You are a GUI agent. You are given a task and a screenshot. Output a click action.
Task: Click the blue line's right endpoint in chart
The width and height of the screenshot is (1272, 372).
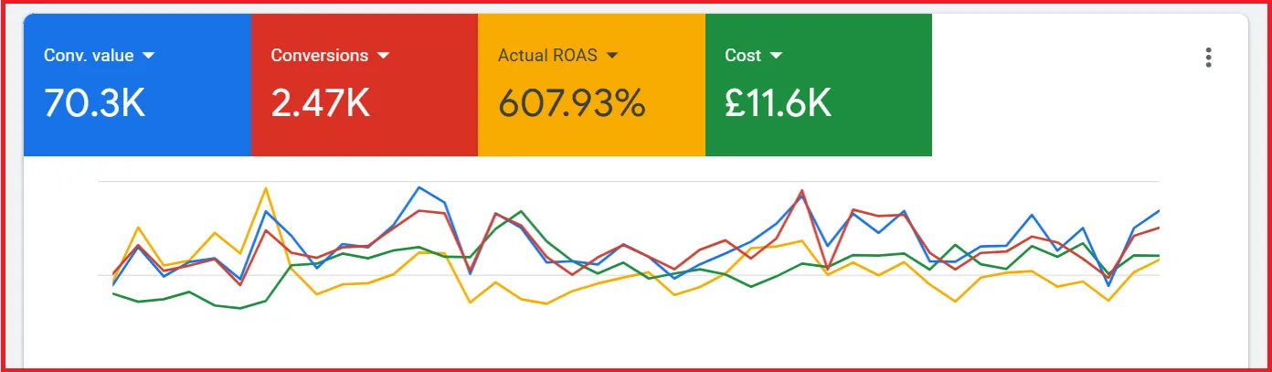point(1159,211)
